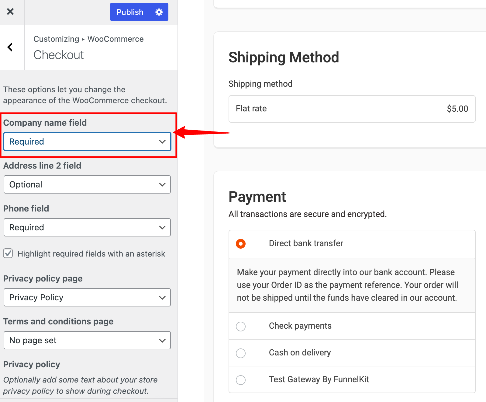Viewport: 486px width, 402px height.
Task: Go back using the left chevron arrow
Action: [10, 47]
